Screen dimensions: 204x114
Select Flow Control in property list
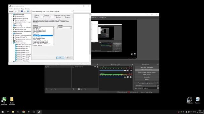point(36,33)
